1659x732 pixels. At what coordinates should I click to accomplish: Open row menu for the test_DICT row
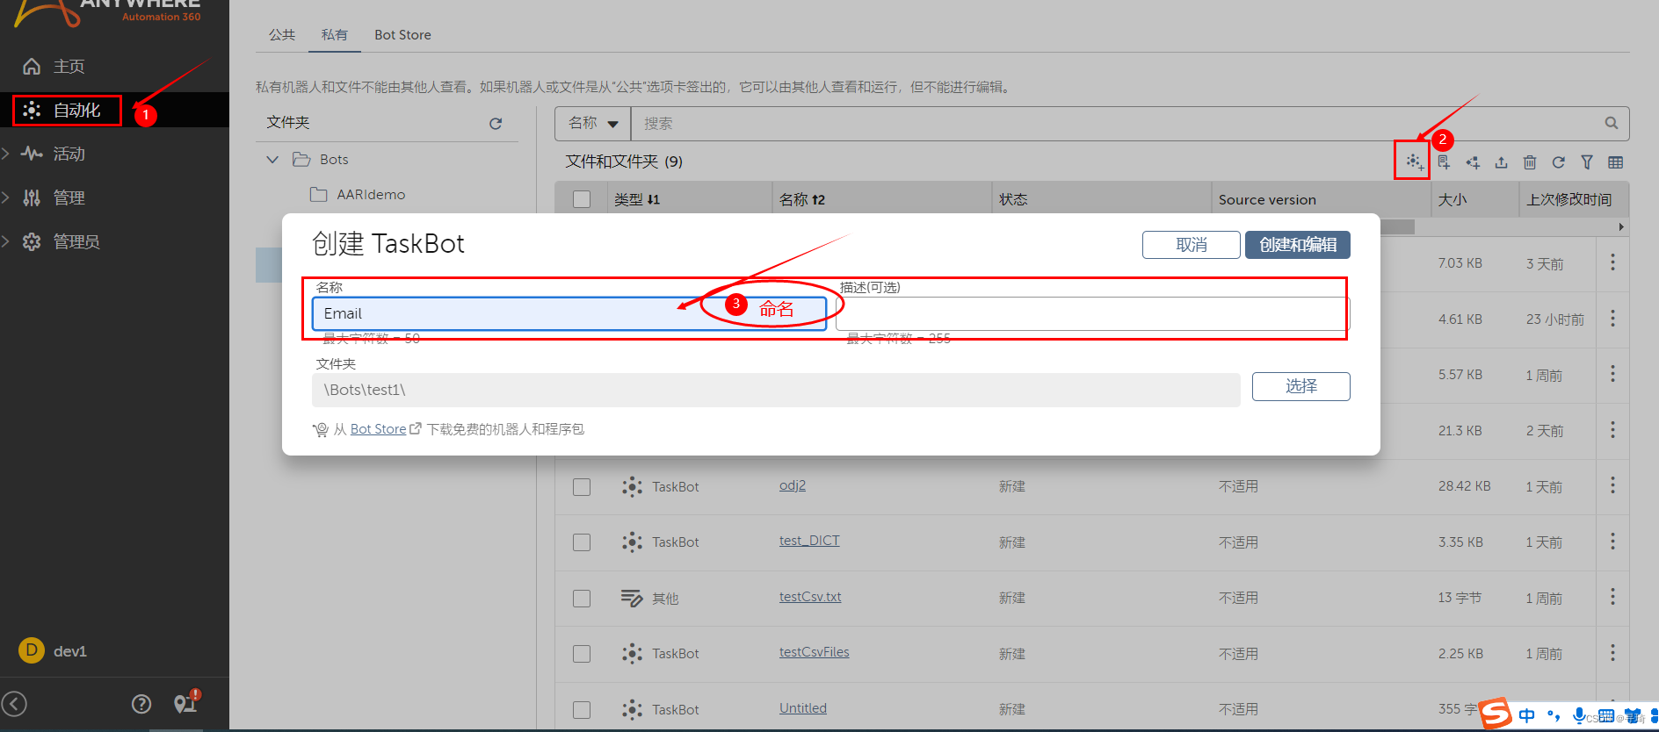click(x=1612, y=542)
